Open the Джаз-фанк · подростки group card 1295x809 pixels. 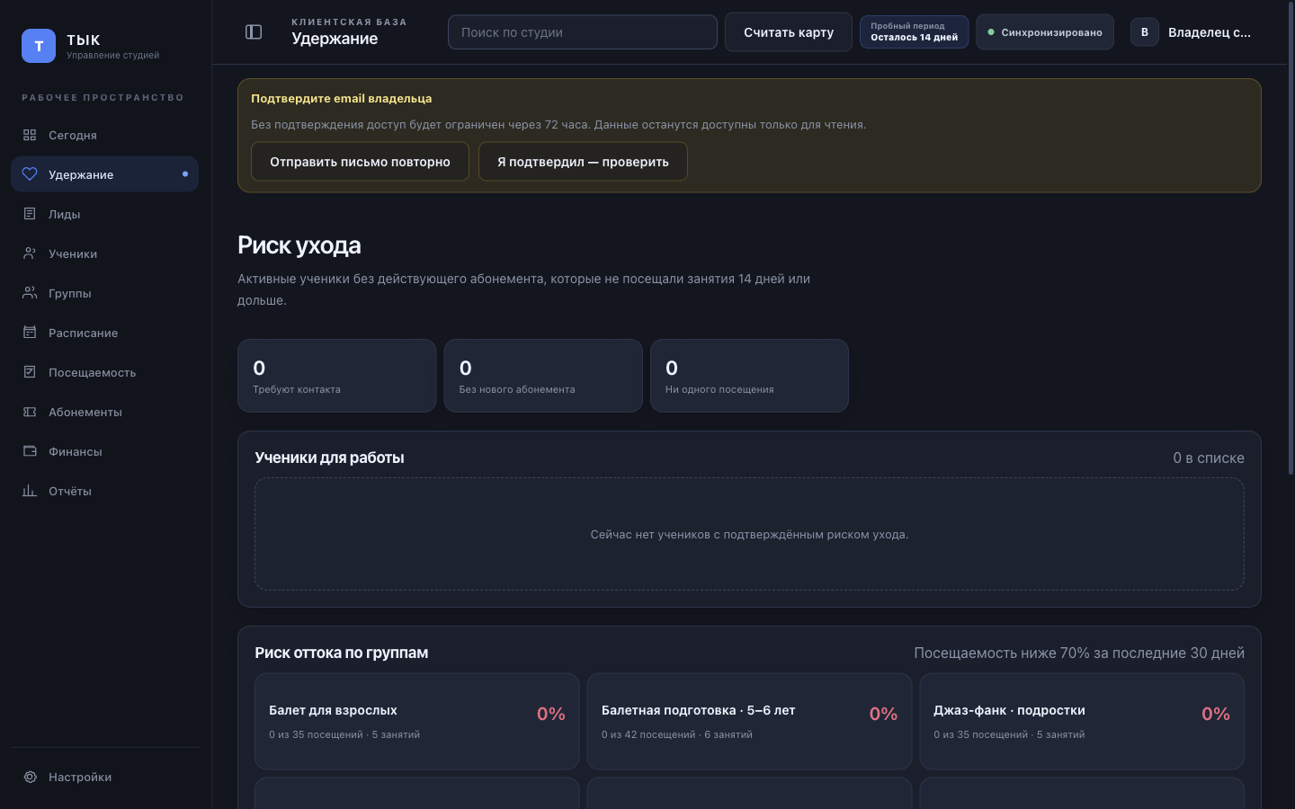[1082, 721]
